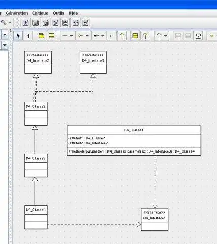Screen dimensions: 217x244
Task: Select the D4_Interface3 interface box
Action: [x=93, y=63]
